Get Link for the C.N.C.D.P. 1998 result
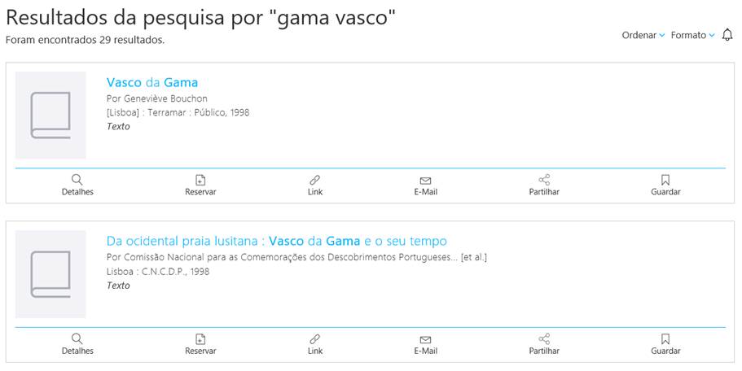The image size is (742, 371). pyautogui.click(x=315, y=344)
